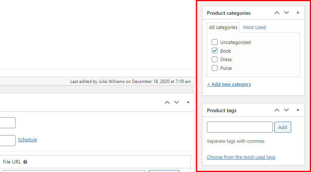This screenshot has height=172, width=311.
Task: Move Product categories panel down
Action: tap(287, 13)
